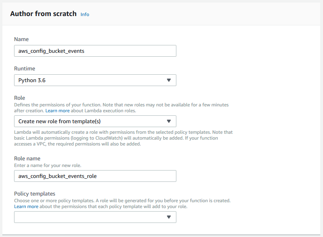The image size is (323, 237).
Task: Click the 'Author from scratch' heading
Action: coord(43,14)
